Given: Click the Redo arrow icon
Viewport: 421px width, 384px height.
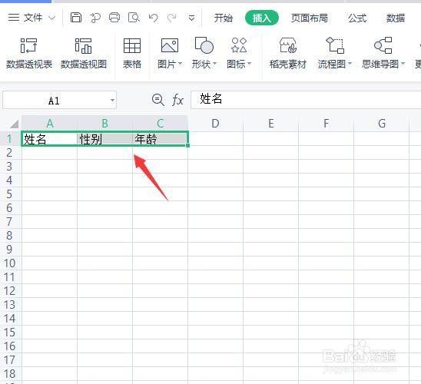Looking at the screenshot, I should click(x=172, y=18).
